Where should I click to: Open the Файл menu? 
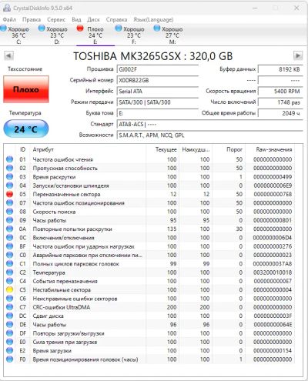(9, 19)
